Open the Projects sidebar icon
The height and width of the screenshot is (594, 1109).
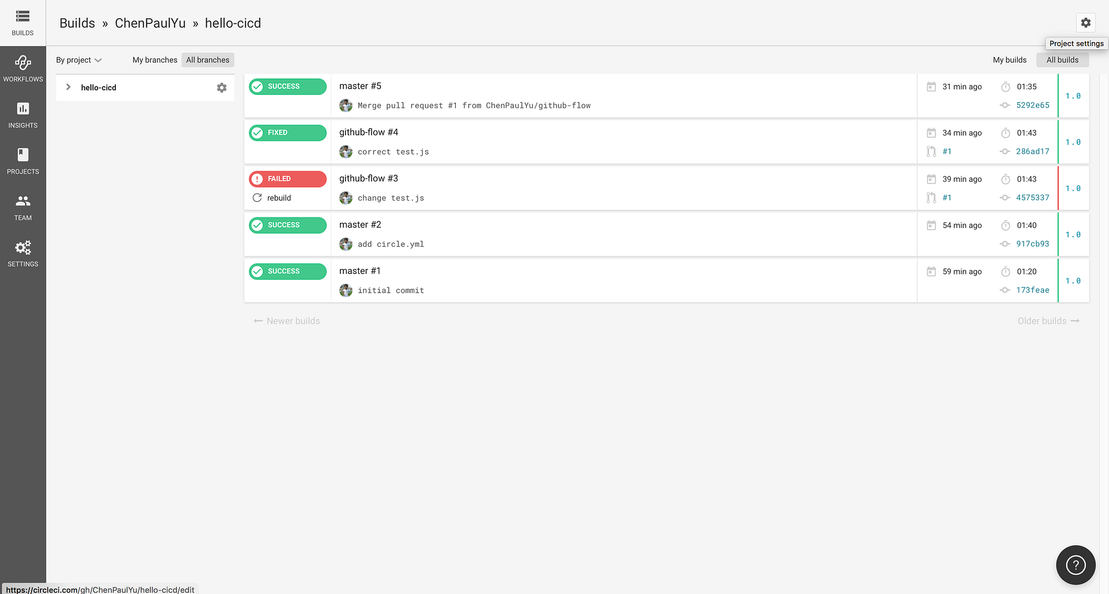coord(23,161)
